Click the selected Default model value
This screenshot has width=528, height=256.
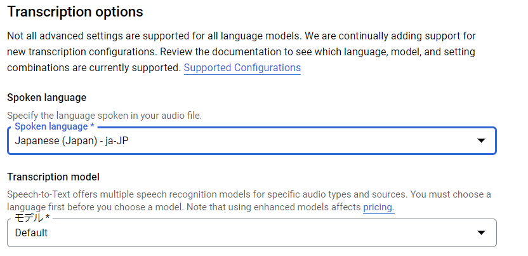point(32,233)
